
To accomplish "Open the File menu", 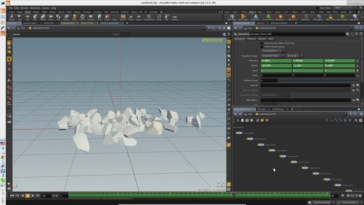I will pos(11,8).
